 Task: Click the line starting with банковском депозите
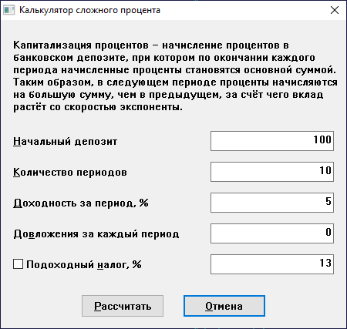164,58
